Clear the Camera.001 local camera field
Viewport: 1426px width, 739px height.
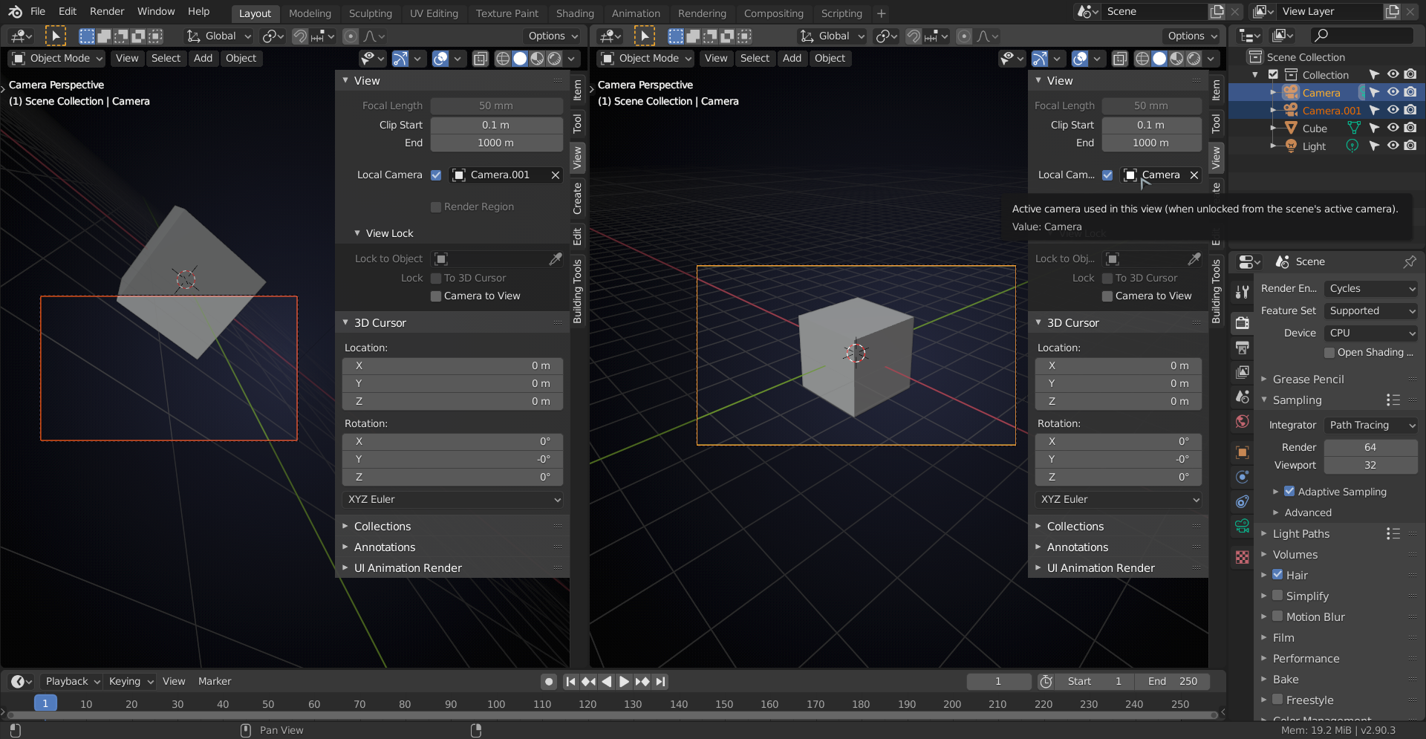[x=555, y=175]
